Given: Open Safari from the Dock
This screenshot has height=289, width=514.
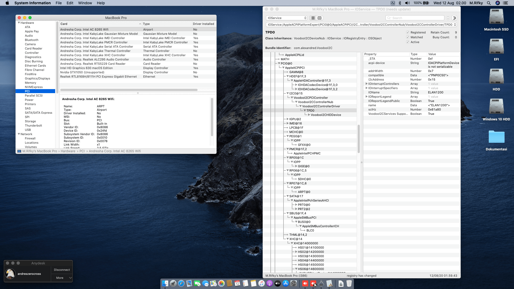Looking at the screenshot, I should click(181, 283).
